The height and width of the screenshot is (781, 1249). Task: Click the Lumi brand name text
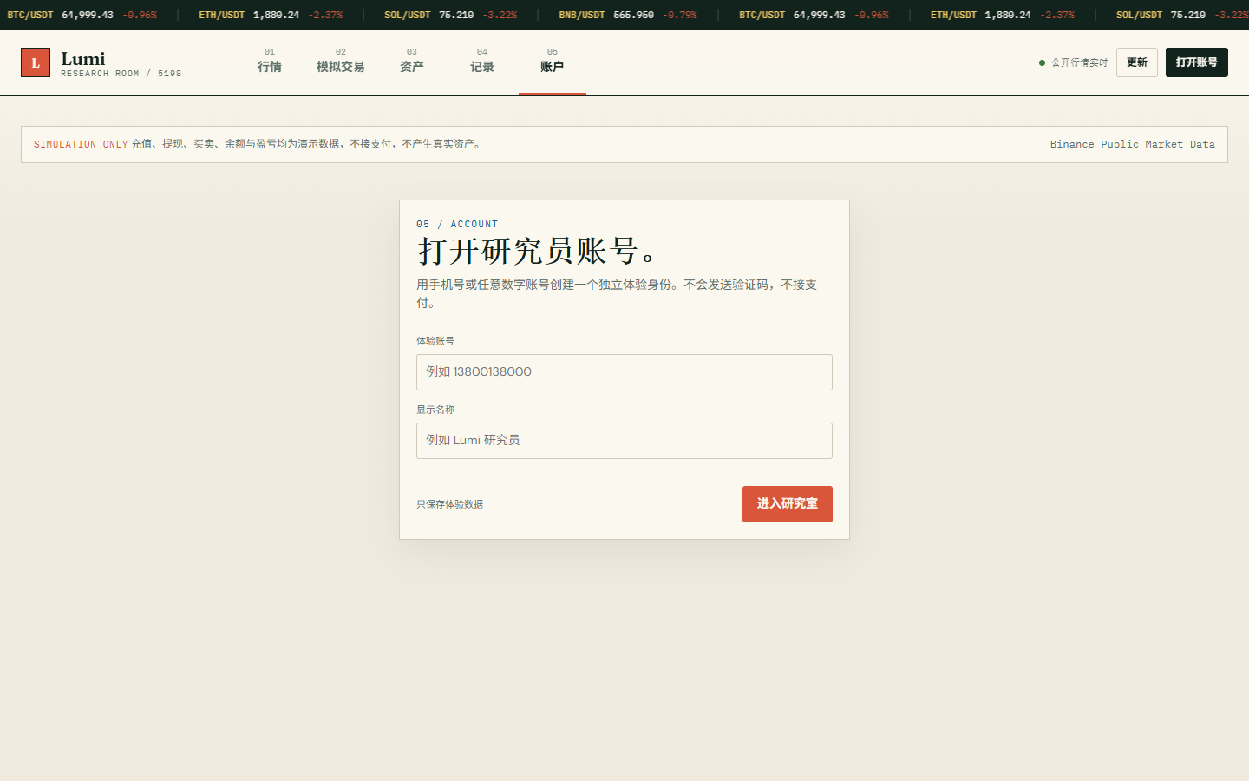(x=83, y=58)
